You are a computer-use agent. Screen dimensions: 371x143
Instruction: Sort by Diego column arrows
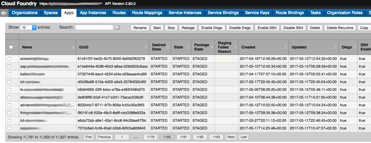point(354,47)
